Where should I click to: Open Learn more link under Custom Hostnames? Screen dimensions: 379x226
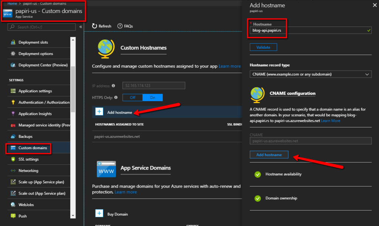pos(229,66)
